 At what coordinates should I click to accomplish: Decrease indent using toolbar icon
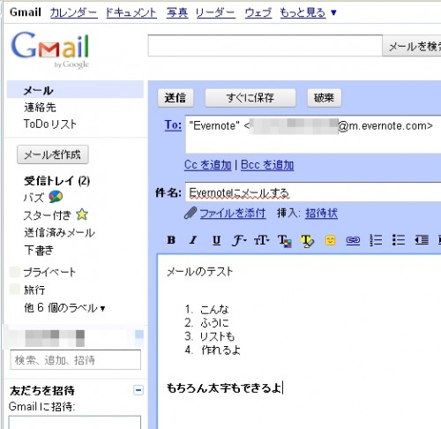pyautogui.click(x=422, y=240)
